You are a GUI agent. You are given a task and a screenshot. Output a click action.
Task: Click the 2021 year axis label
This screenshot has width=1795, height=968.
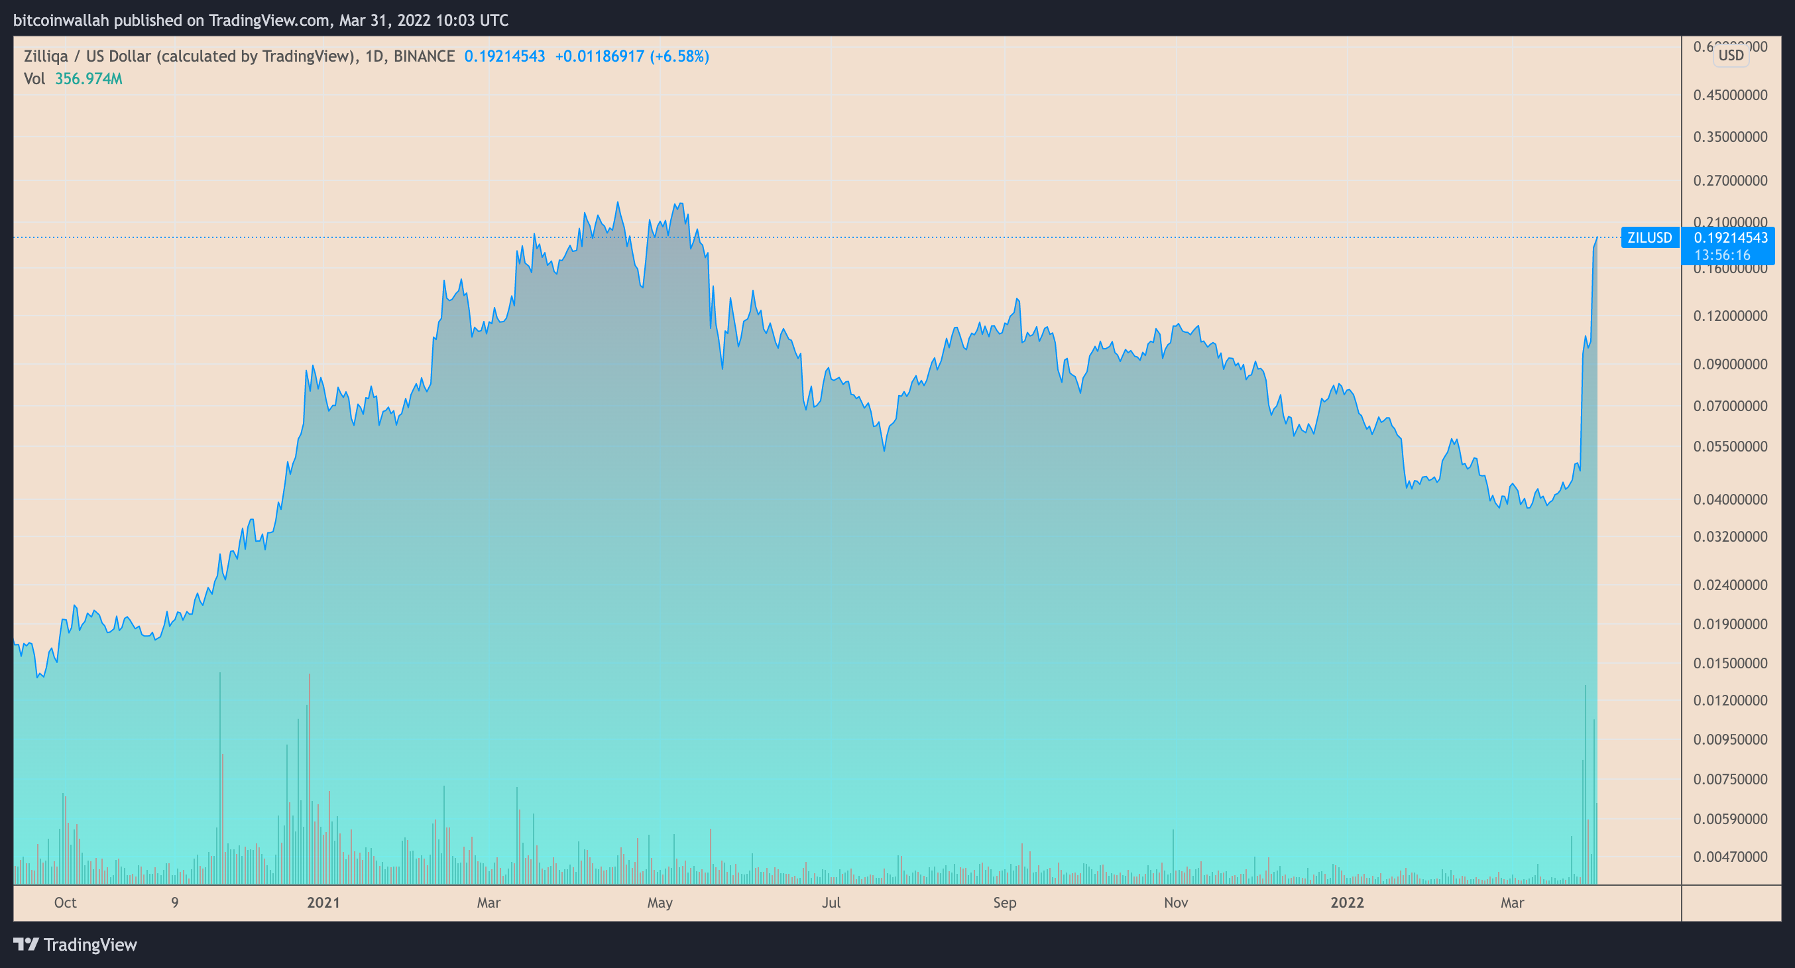323,902
